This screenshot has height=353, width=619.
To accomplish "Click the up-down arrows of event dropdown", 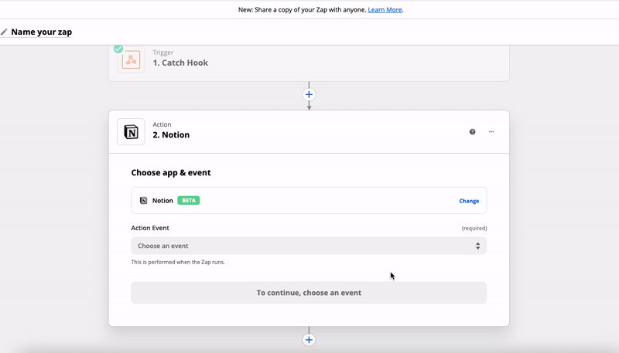I will [477, 246].
